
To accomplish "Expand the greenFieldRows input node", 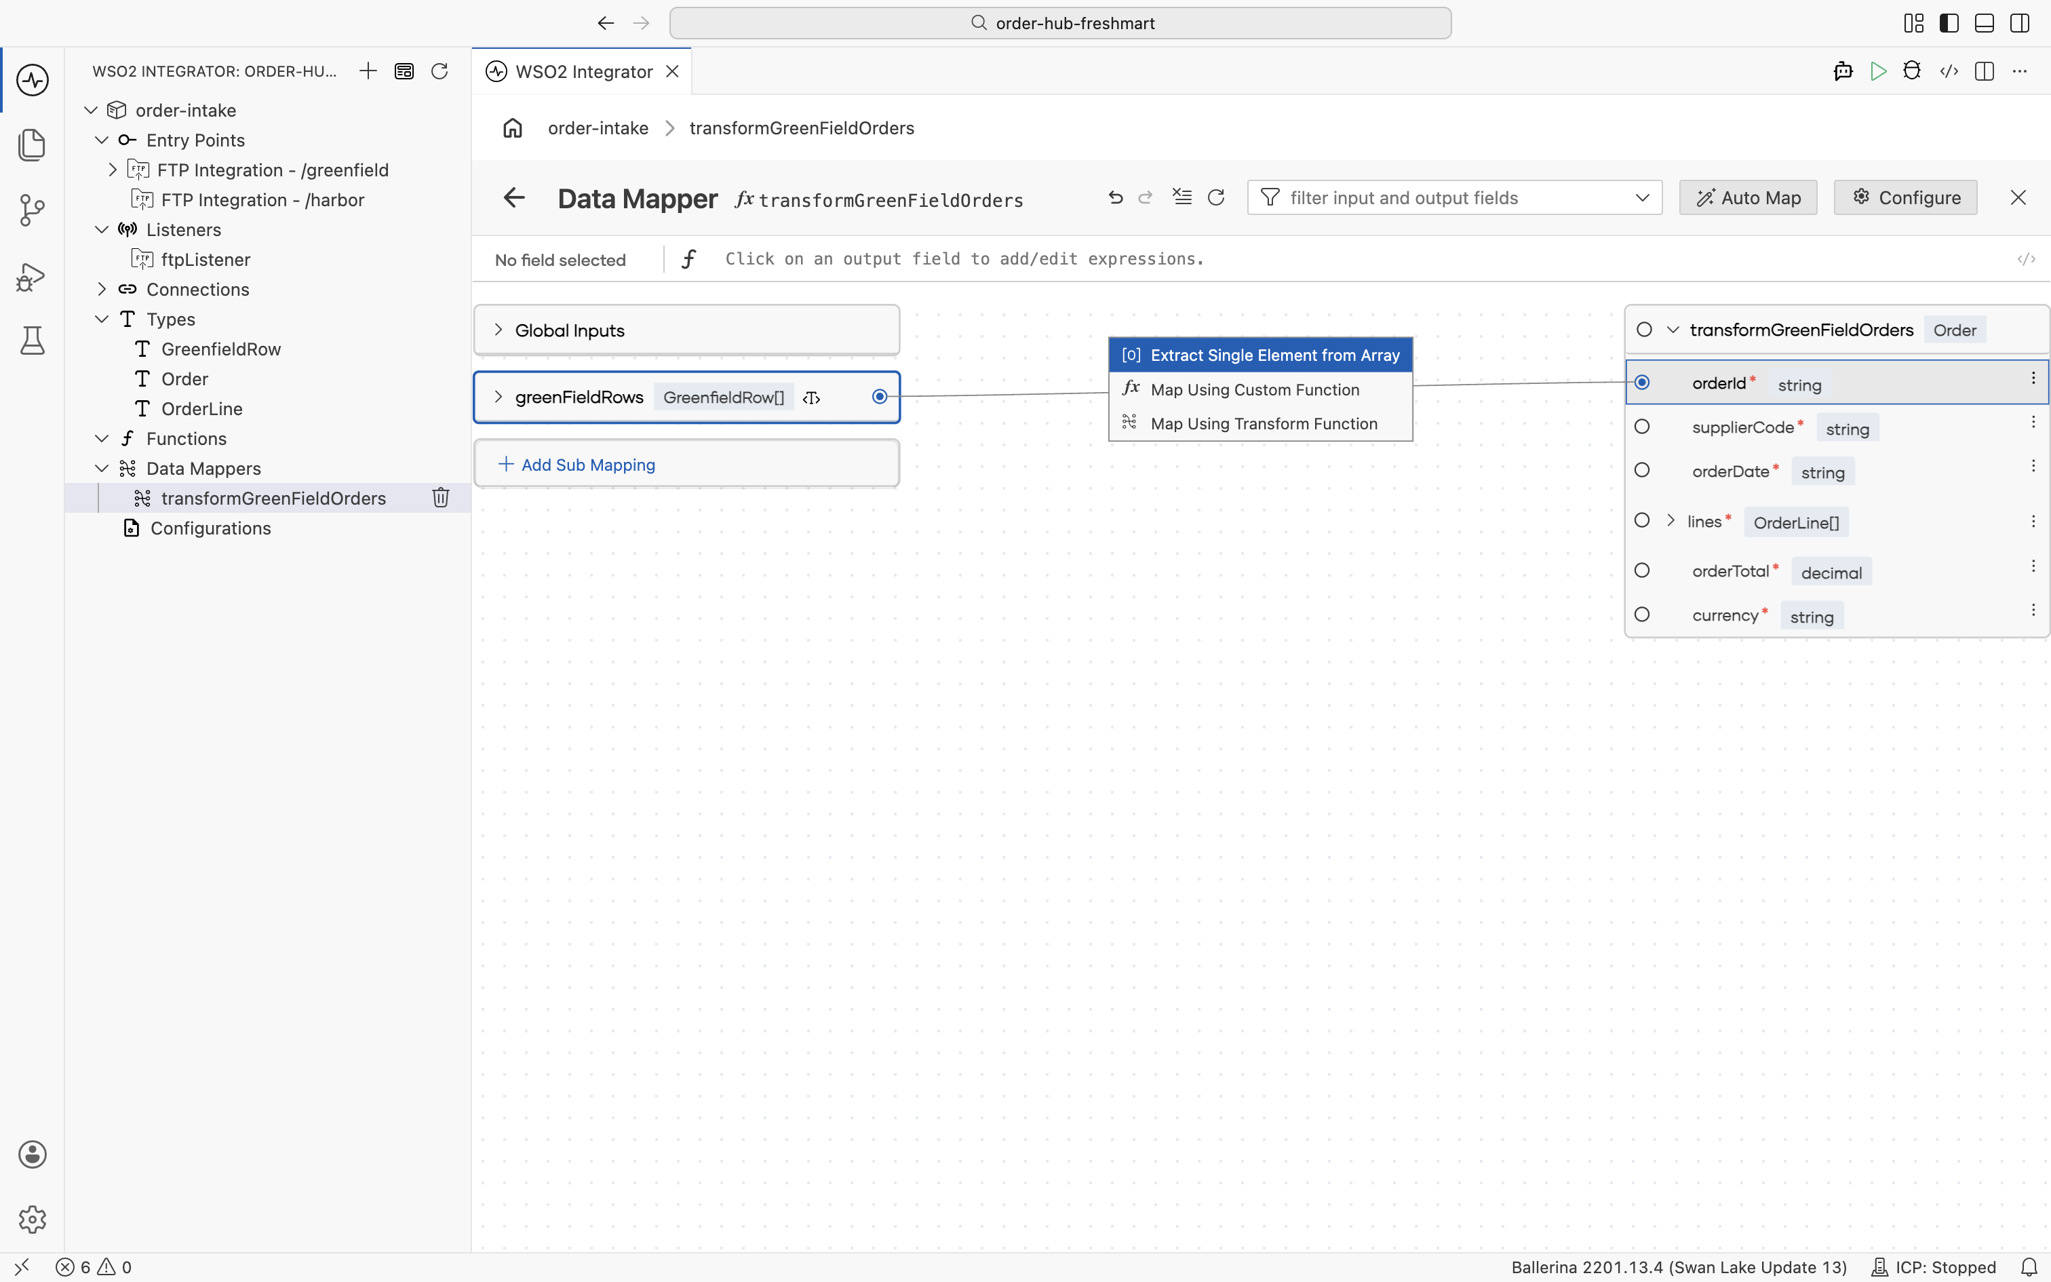I will pyautogui.click(x=499, y=397).
